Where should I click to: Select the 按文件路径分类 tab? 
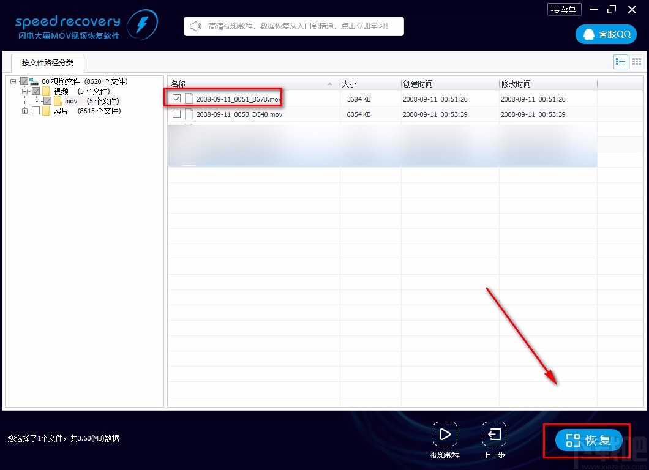[48, 63]
